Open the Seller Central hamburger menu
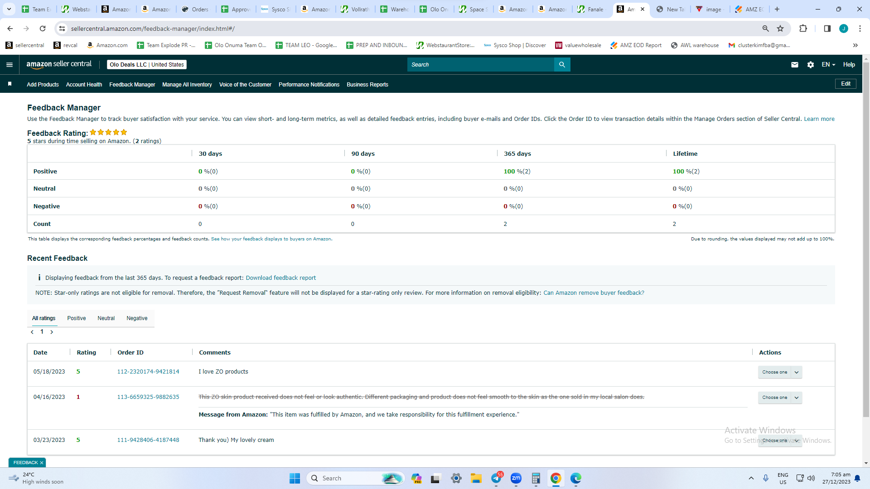This screenshot has width=870, height=489. click(x=10, y=65)
